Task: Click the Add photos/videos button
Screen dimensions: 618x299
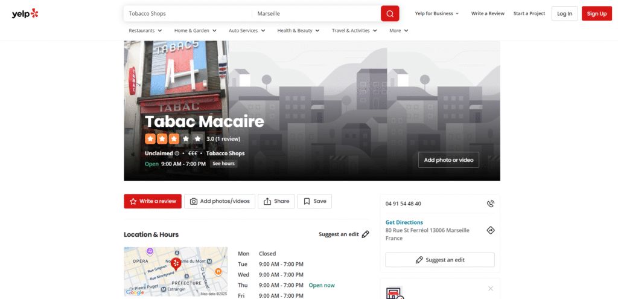Action: 220,201
